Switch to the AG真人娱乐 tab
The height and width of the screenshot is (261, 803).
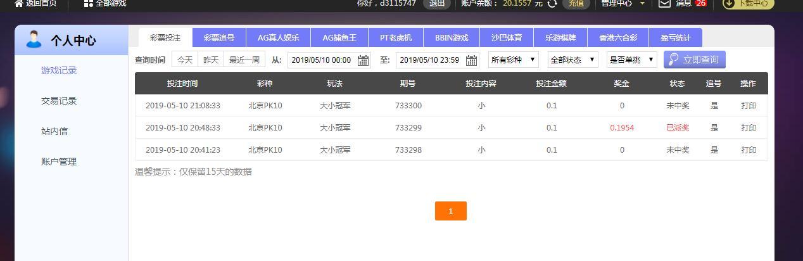pos(279,37)
